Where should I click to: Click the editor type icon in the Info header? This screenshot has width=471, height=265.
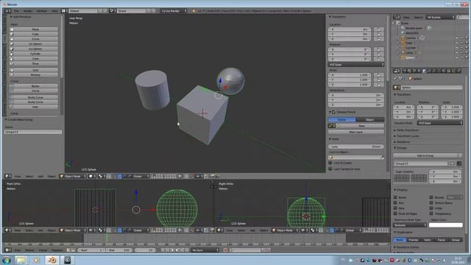(x=7, y=11)
